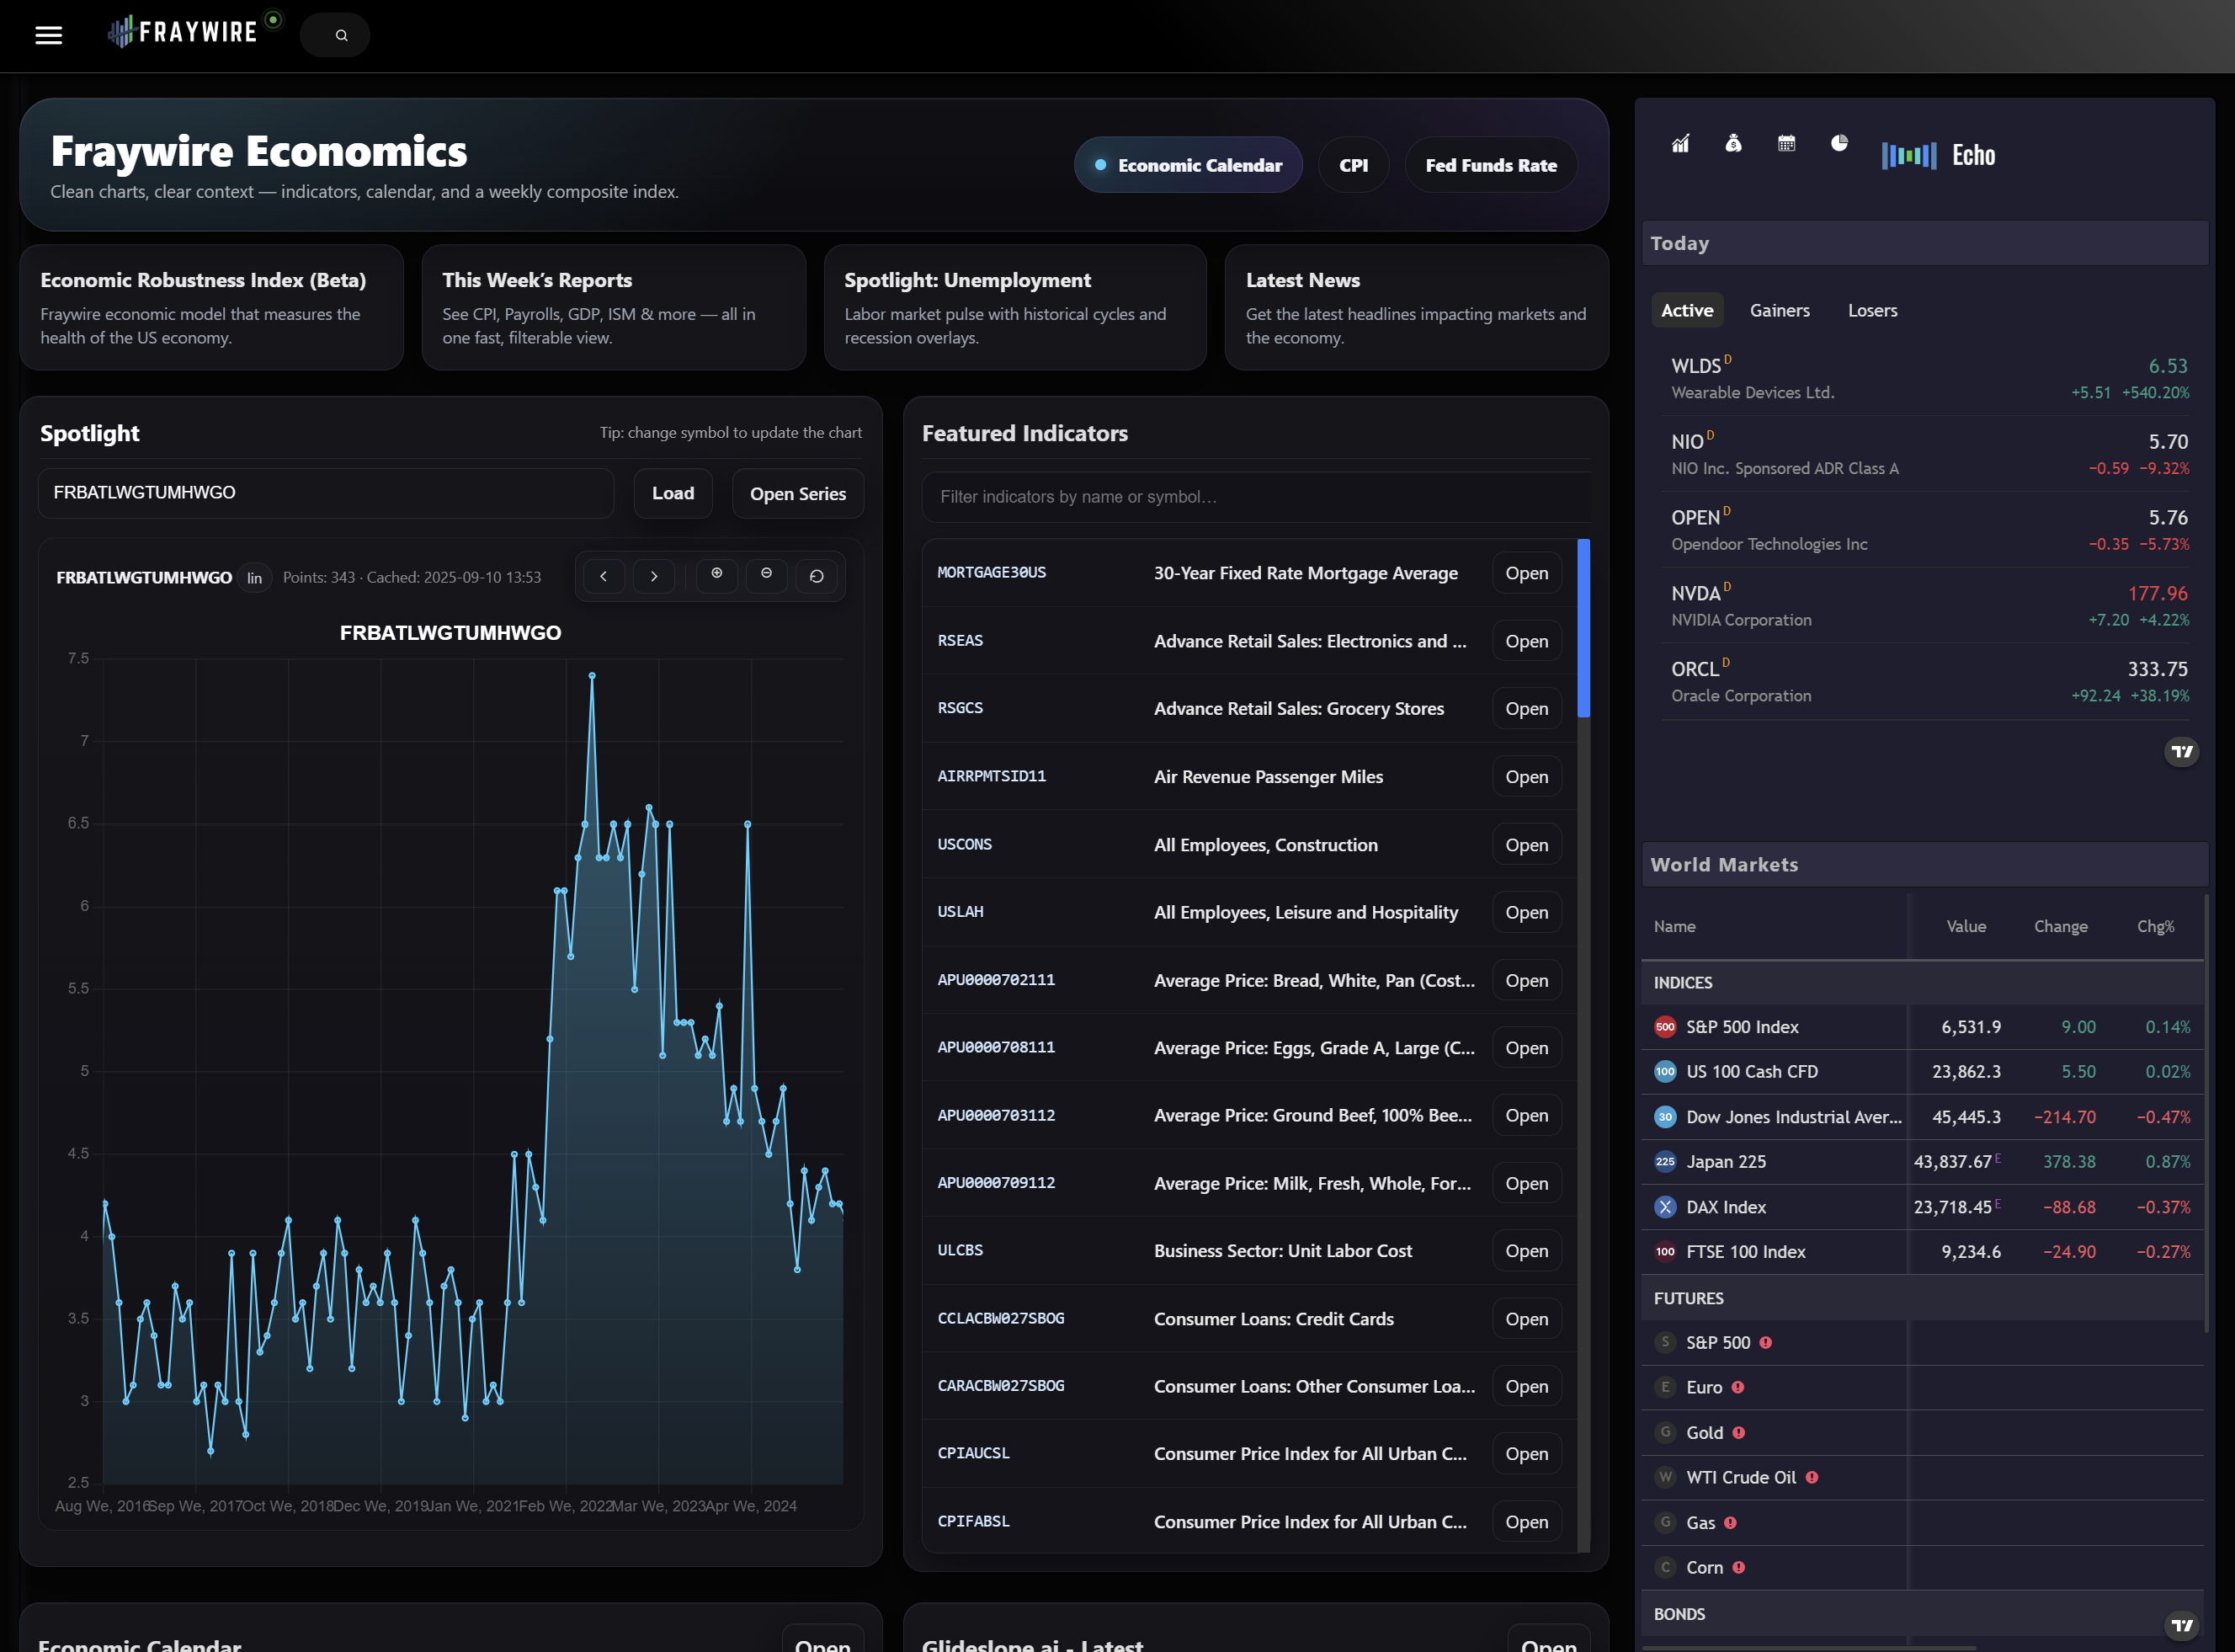Sort by the Value column header
The width and height of the screenshot is (2235, 1652).
click(1966, 927)
